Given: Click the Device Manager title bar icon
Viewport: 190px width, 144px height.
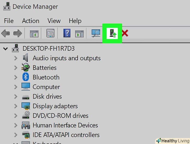Looking at the screenshot, I should pyautogui.click(x=7, y=6).
